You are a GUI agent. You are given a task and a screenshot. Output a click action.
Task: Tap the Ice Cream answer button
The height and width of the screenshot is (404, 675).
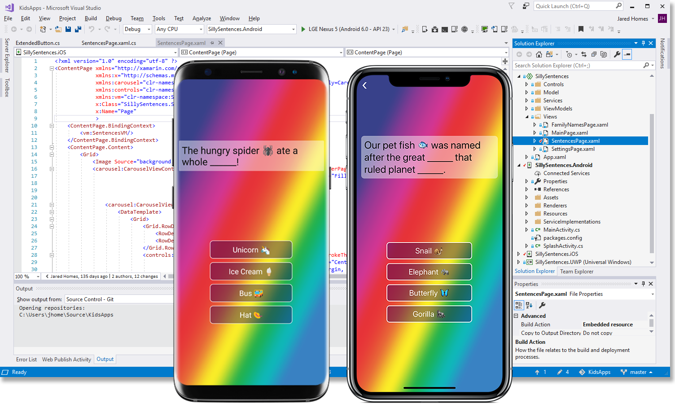point(251,272)
